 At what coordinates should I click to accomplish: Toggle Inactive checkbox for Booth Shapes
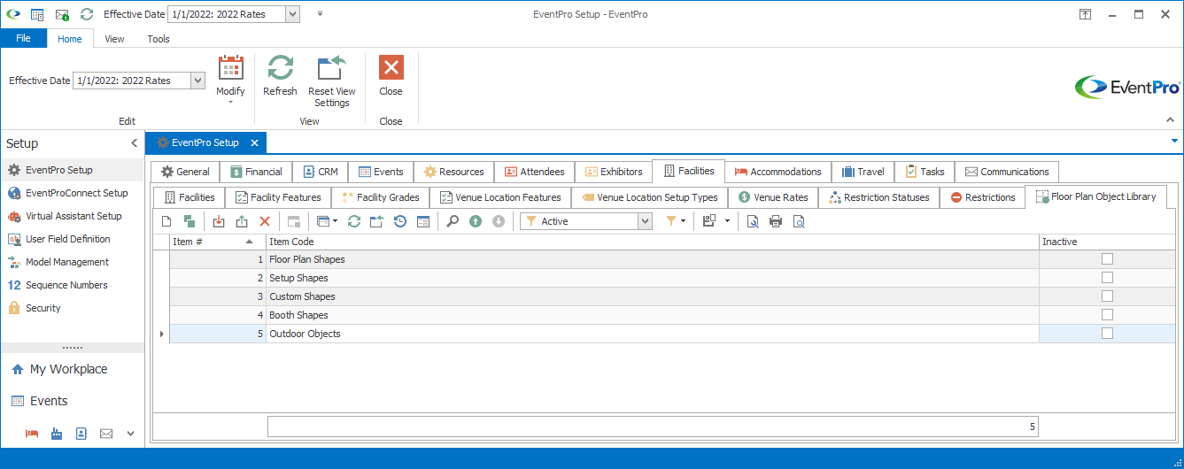pyautogui.click(x=1107, y=315)
